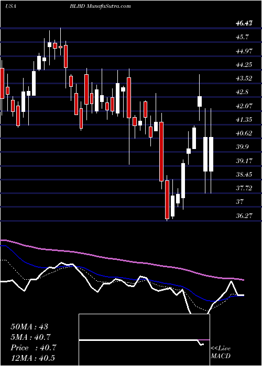
Task: Click the 42.8 price level label
Action: 243,92
